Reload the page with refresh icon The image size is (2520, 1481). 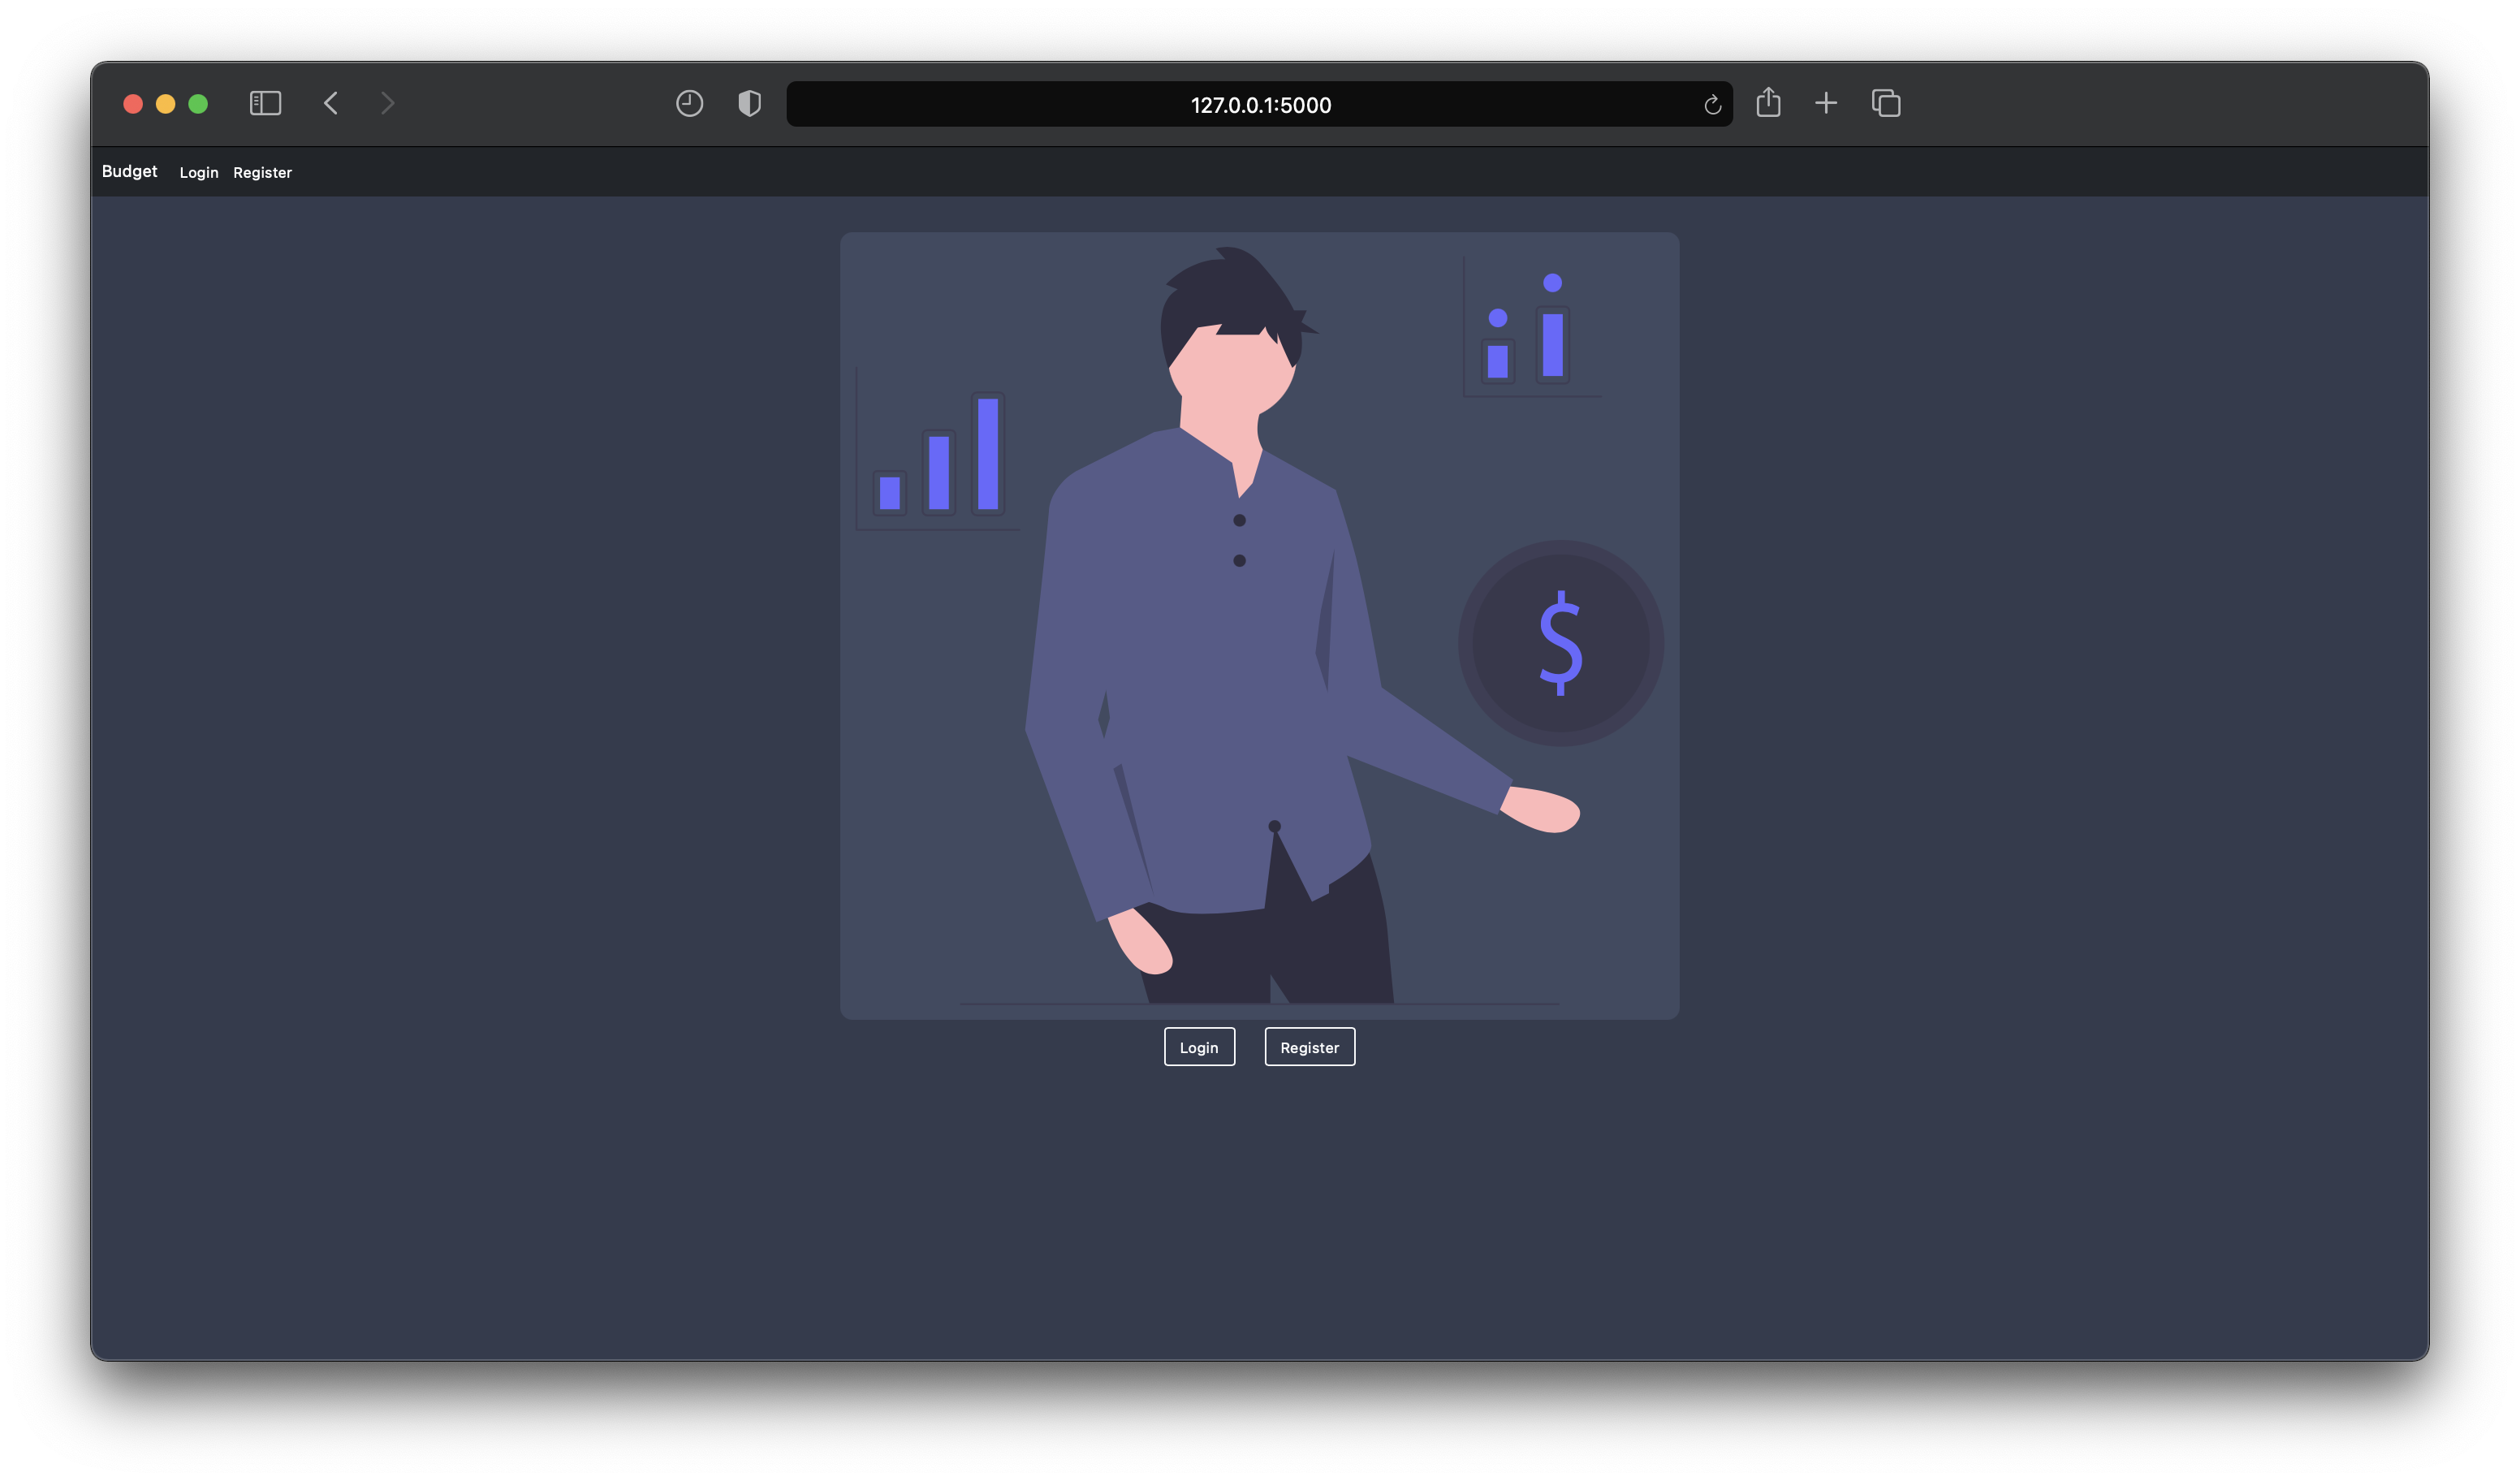tap(1712, 105)
